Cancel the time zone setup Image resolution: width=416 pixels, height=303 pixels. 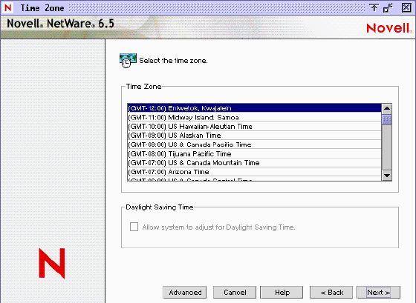235,293
